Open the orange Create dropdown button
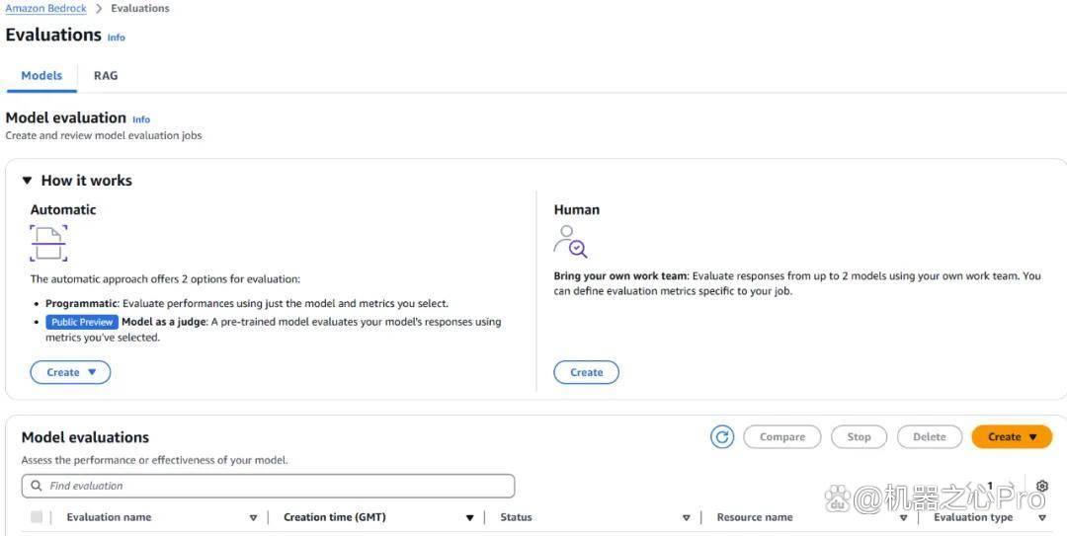The height and width of the screenshot is (536, 1067). pyautogui.click(x=1012, y=436)
